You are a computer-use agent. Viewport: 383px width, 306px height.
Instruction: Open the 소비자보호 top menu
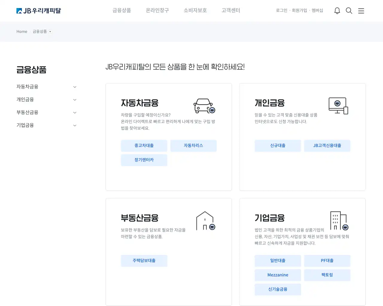coord(195,10)
